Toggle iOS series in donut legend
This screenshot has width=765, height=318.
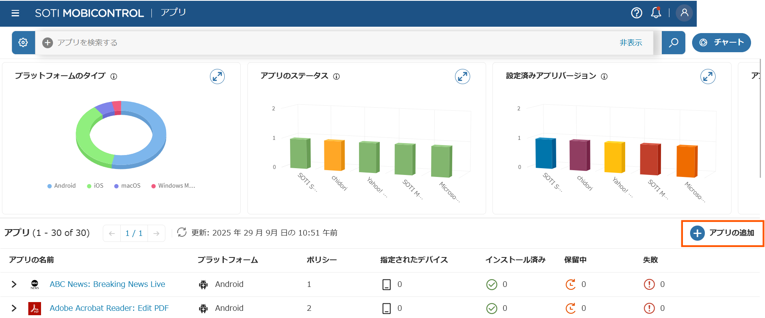[x=95, y=186]
